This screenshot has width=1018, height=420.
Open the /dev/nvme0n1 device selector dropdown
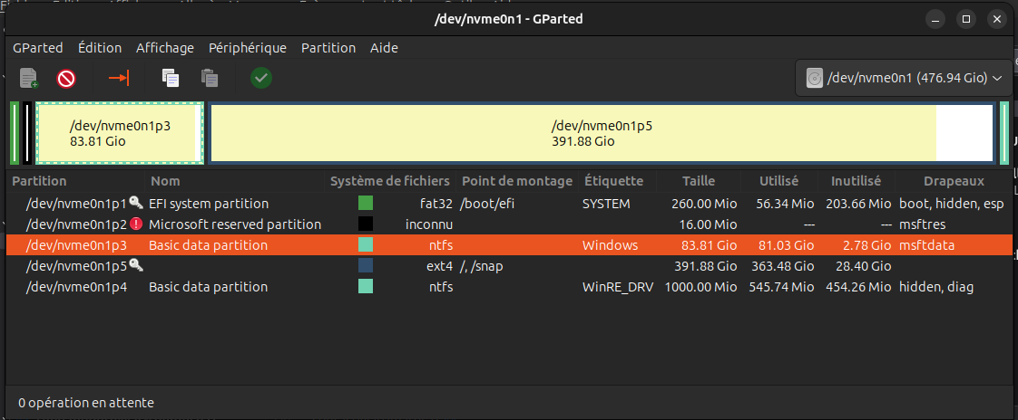(904, 79)
